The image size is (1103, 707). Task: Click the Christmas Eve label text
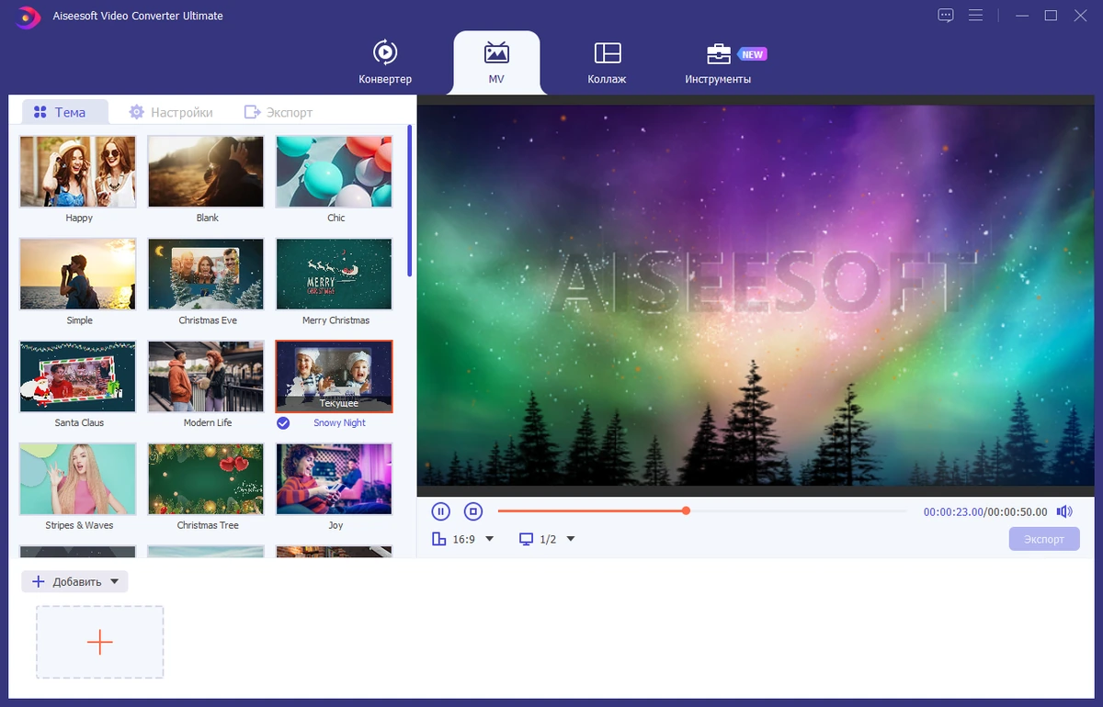[207, 320]
